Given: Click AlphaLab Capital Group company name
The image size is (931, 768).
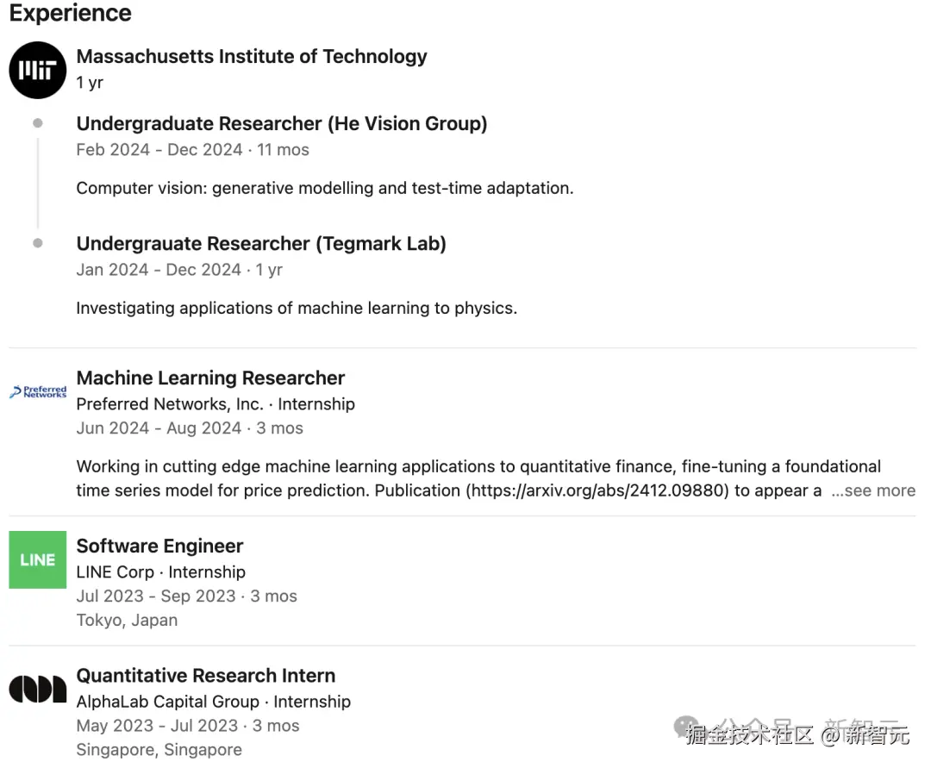Looking at the screenshot, I should (x=167, y=702).
